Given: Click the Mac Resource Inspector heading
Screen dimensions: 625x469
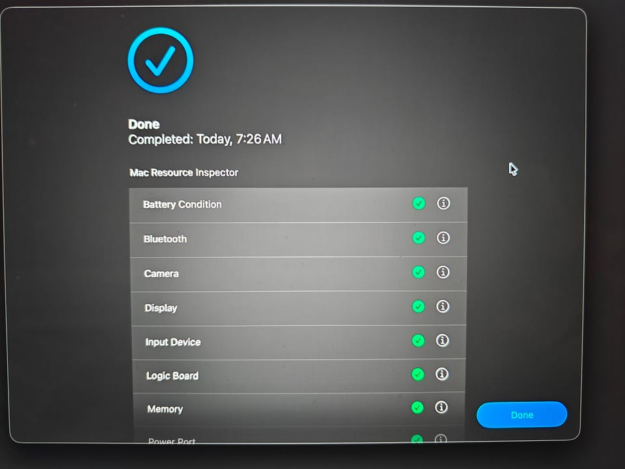Looking at the screenshot, I should click(x=184, y=173).
